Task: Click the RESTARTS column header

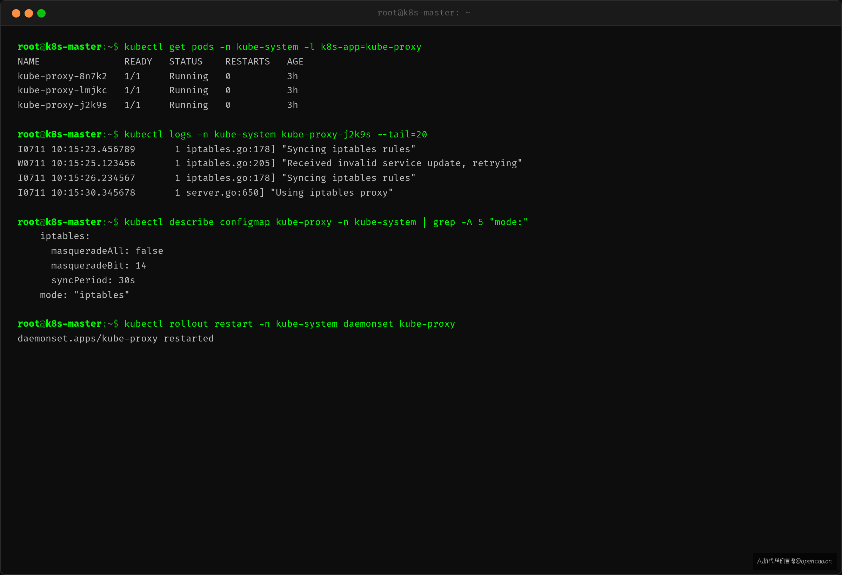Action: [247, 62]
